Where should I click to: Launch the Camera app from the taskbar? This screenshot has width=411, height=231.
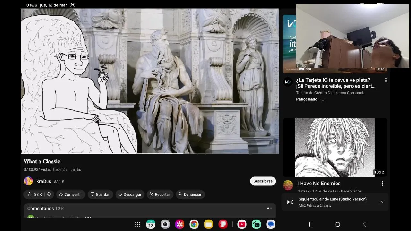click(x=165, y=224)
